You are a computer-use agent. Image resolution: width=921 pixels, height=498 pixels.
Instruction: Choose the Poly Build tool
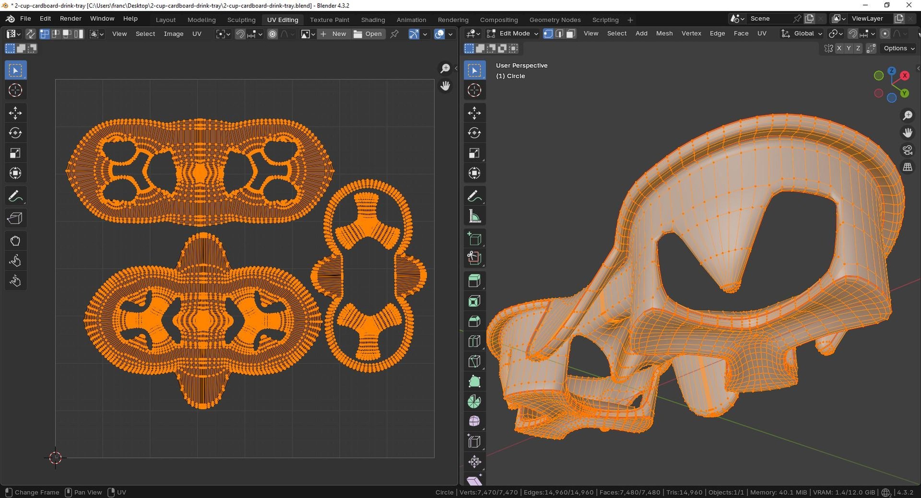(x=474, y=382)
